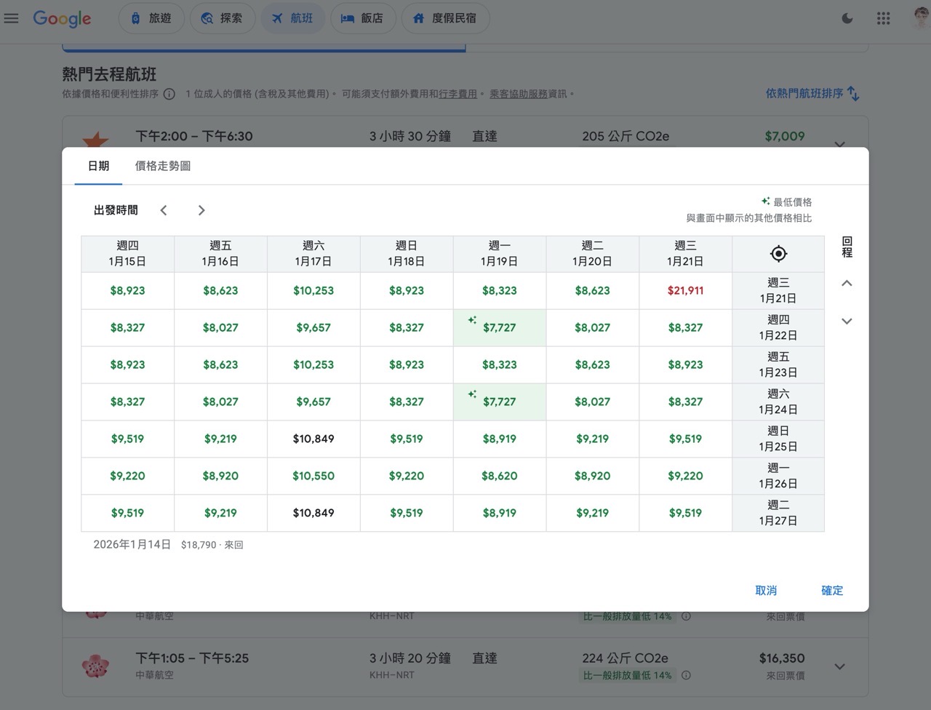Click the next arrow to shift departure dates
The image size is (931, 710).
click(201, 210)
